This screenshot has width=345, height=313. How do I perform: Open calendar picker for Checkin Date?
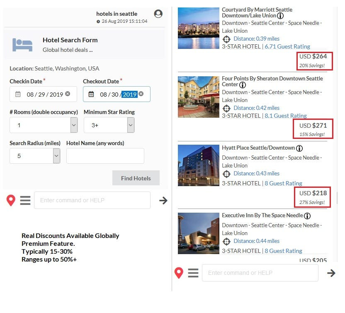click(x=18, y=95)
